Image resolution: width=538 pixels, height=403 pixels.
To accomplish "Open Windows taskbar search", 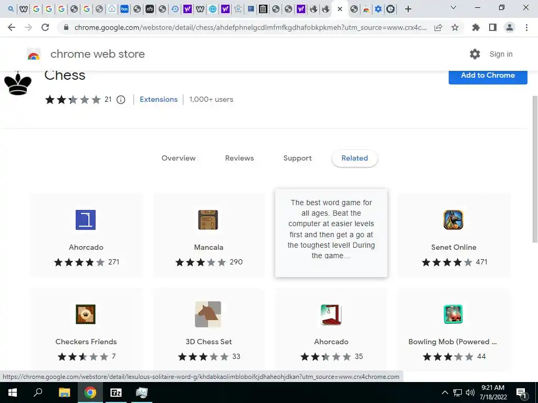I will pyautogui.click(x=38, y=393).
